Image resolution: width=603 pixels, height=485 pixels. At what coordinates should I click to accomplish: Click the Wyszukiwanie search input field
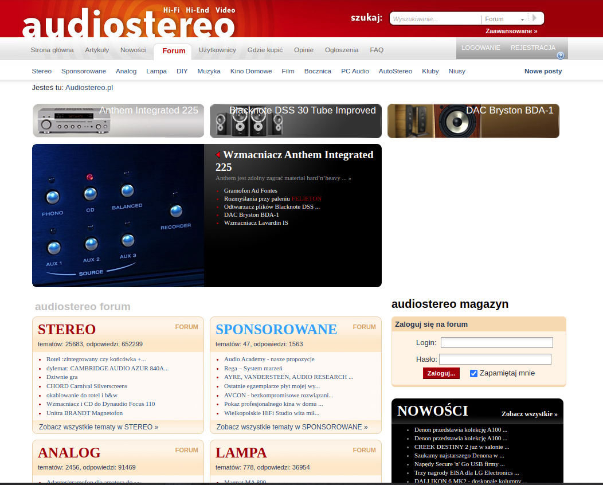435,19
